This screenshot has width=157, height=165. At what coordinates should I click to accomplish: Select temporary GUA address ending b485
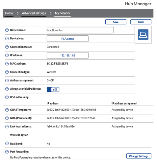71,110
